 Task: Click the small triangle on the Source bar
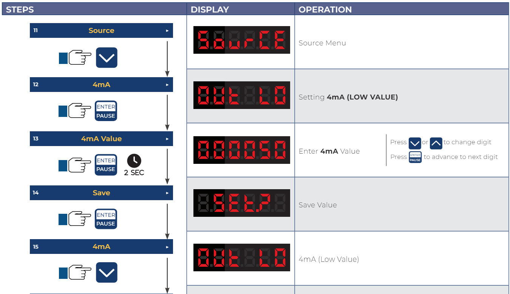(167, 31)
